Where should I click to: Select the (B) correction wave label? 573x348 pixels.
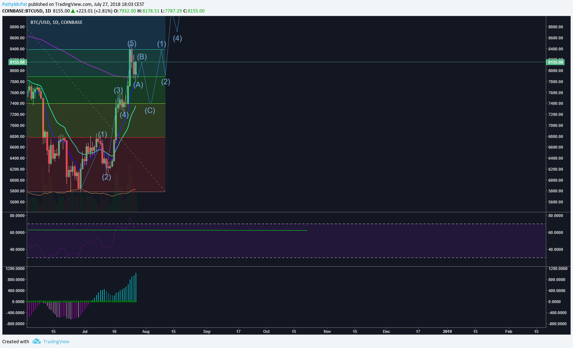[142, 57]
